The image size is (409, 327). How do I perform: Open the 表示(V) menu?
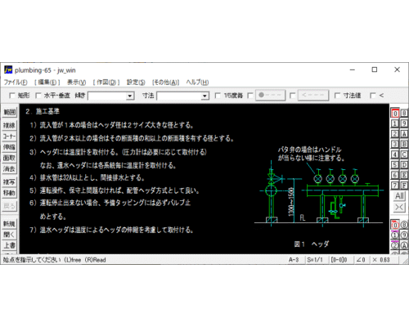tap(76, 83)
